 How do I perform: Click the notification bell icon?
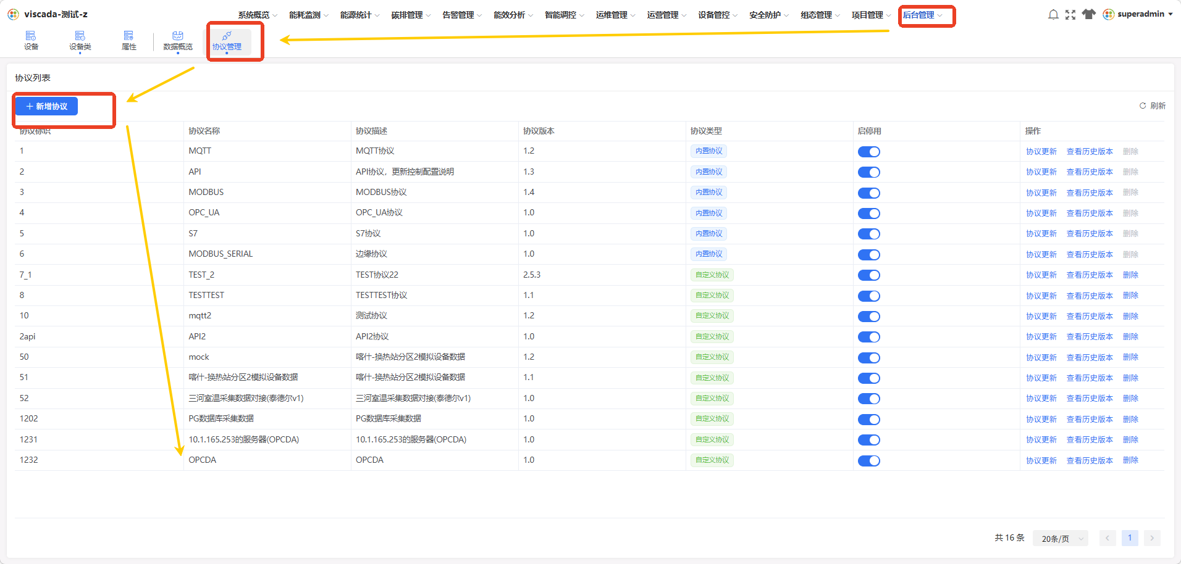pyautogui.click(x=1053, y=14)
